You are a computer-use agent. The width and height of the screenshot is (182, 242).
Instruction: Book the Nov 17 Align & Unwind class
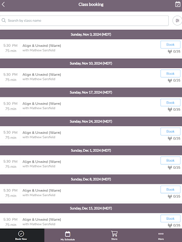coord(170,103)
